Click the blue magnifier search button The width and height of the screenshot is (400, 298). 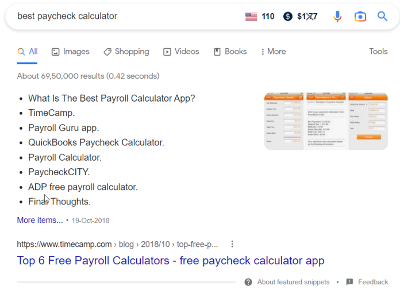(382, 16)
